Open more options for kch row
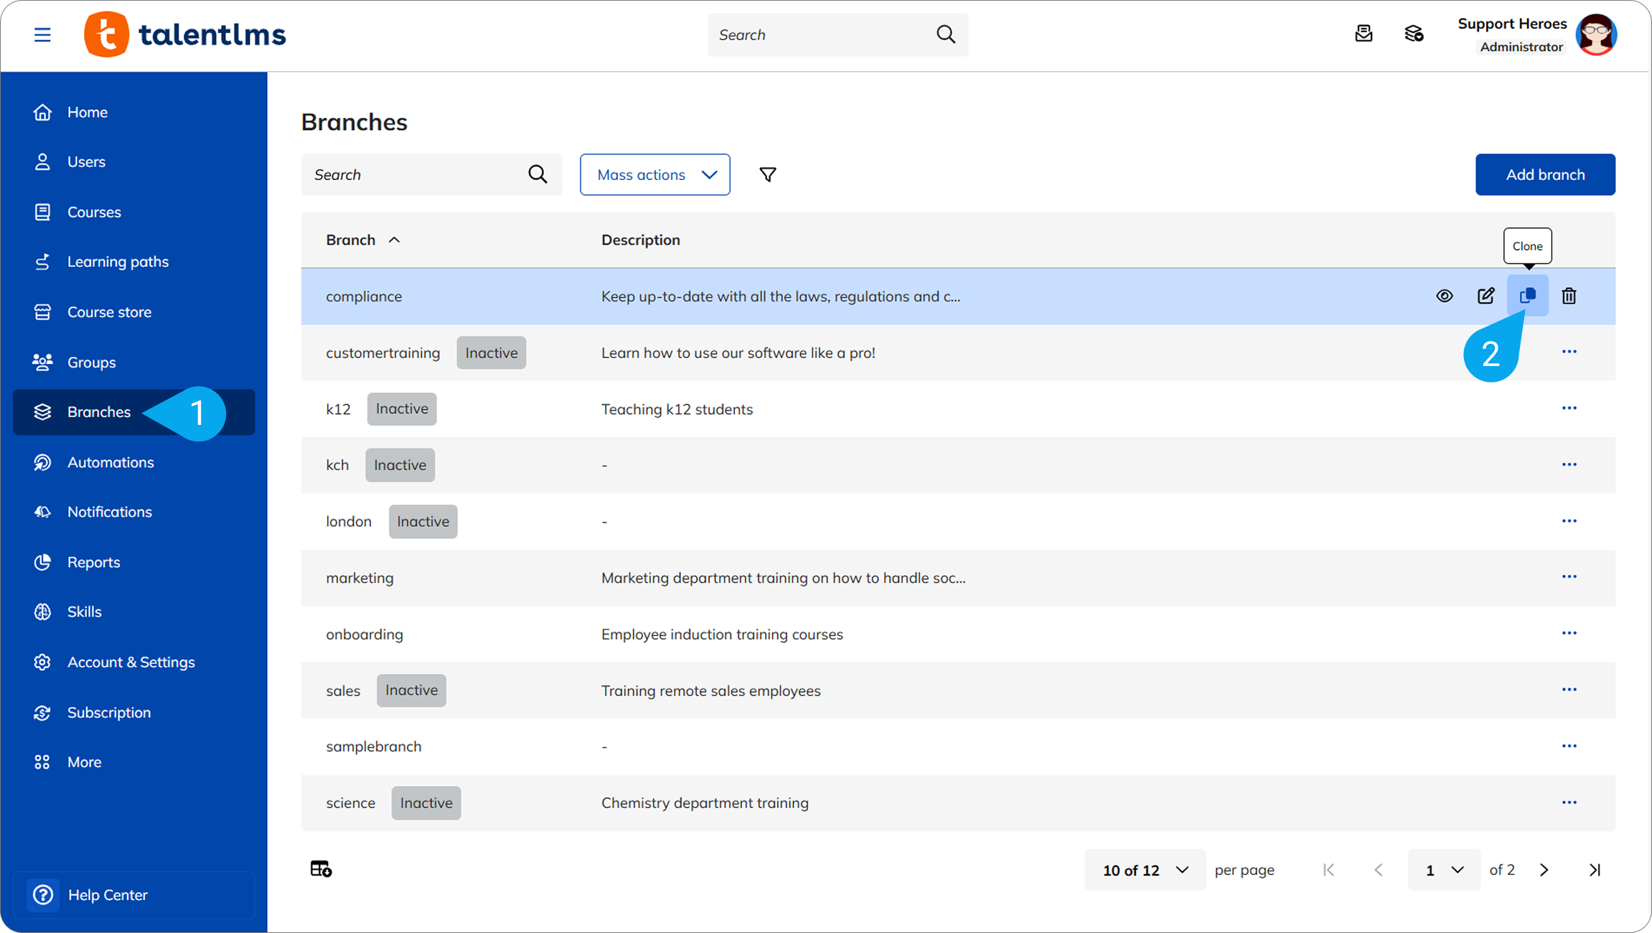 (1569, 464)
